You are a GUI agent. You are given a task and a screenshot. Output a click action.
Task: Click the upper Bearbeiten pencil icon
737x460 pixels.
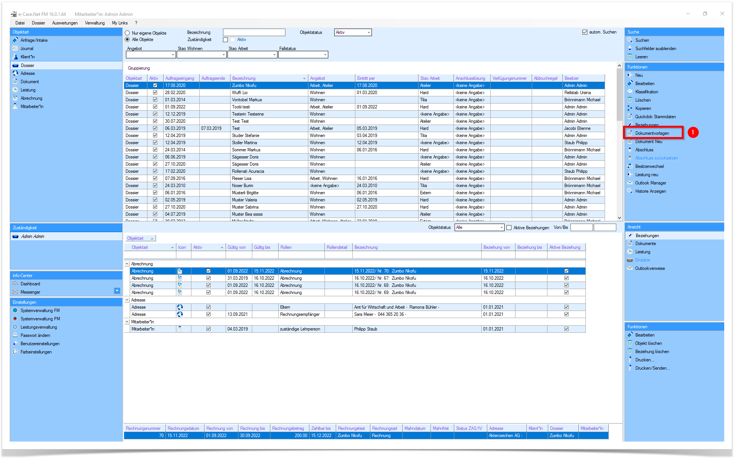(630, 83)
